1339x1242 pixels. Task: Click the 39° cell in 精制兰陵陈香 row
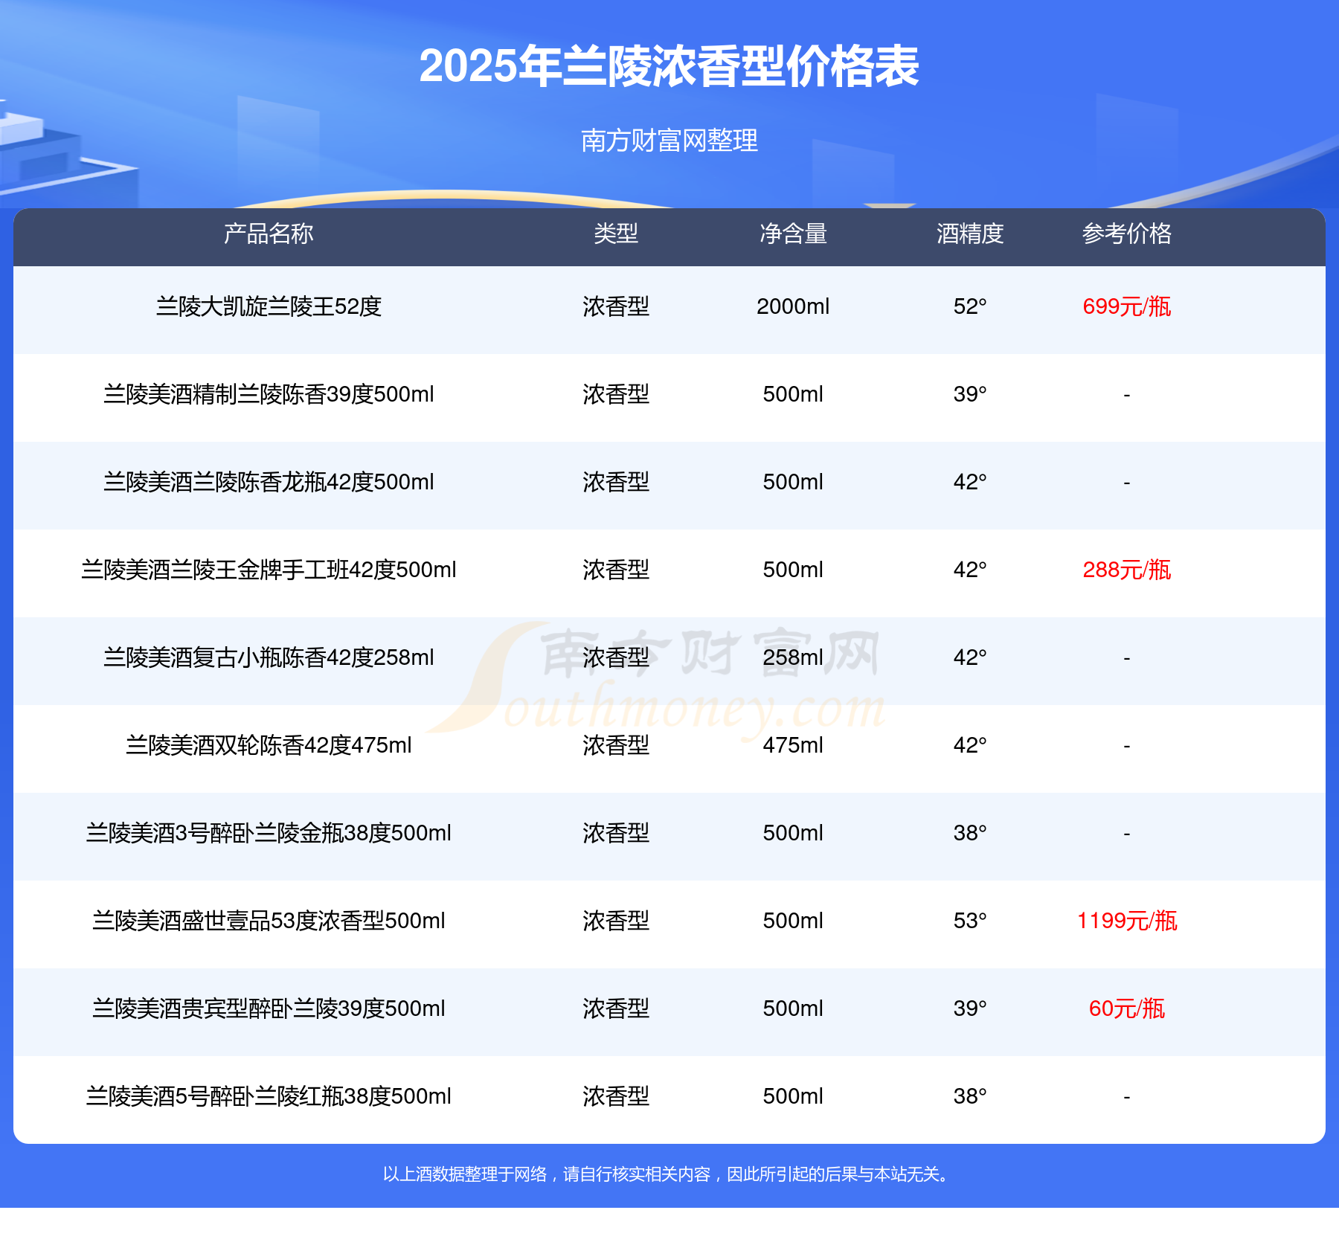pyautogui.click(x=970, y=394)
